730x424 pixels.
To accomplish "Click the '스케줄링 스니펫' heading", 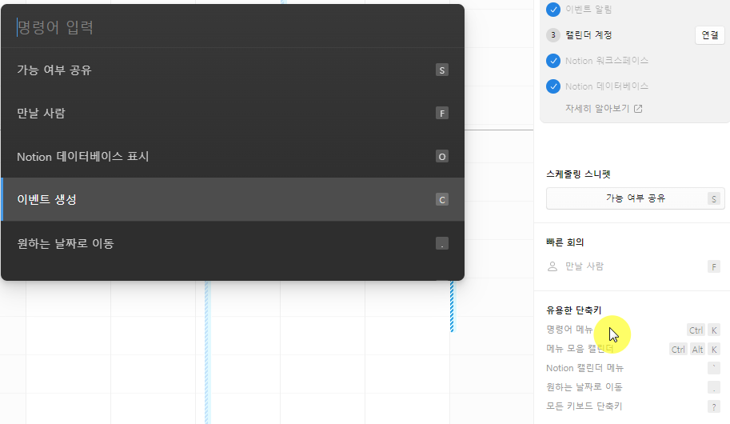I will click(578, 174).
